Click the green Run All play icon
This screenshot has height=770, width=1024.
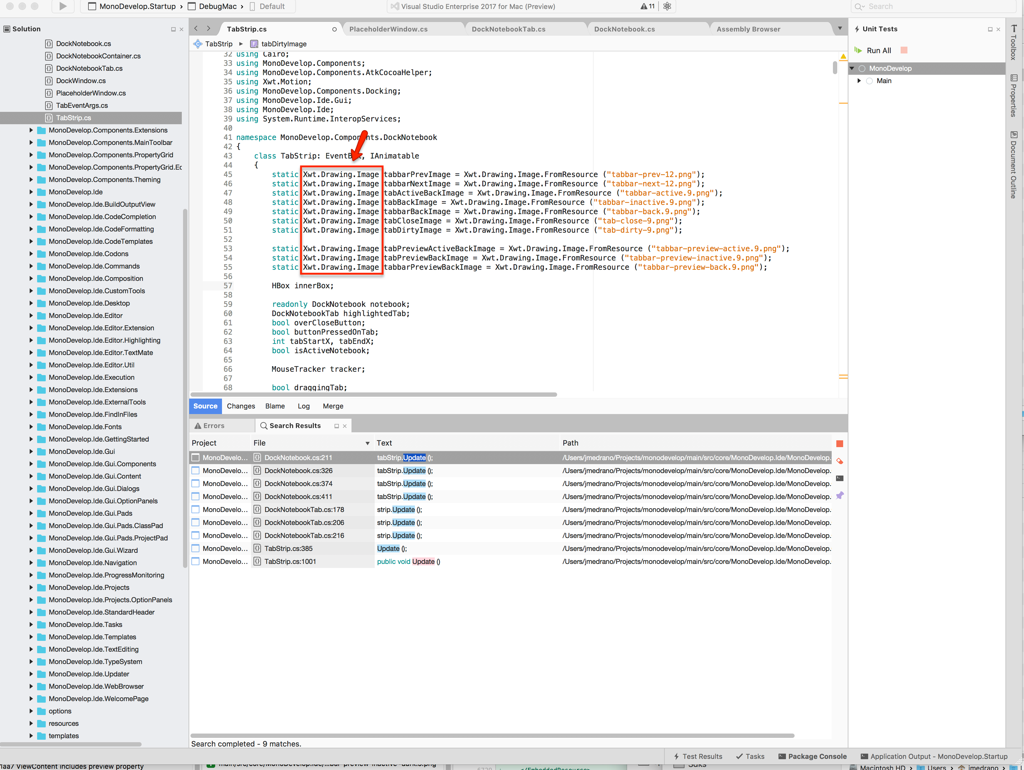click(858, 50)
